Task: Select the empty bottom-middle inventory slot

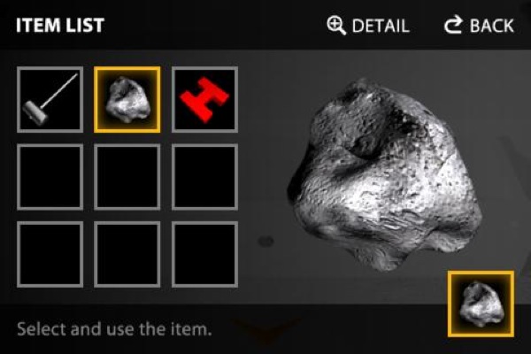Action: point(127,254)
